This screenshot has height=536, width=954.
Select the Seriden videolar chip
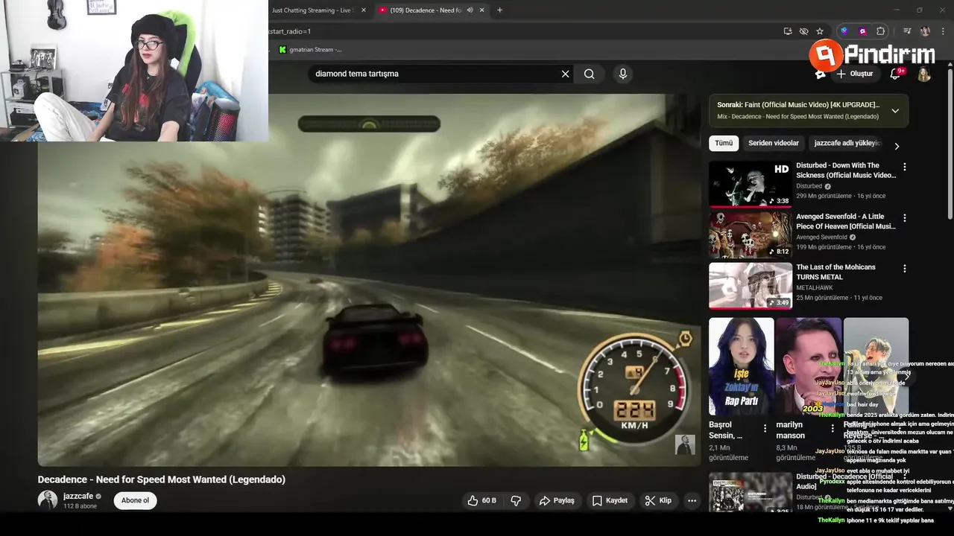pos(774,143)
